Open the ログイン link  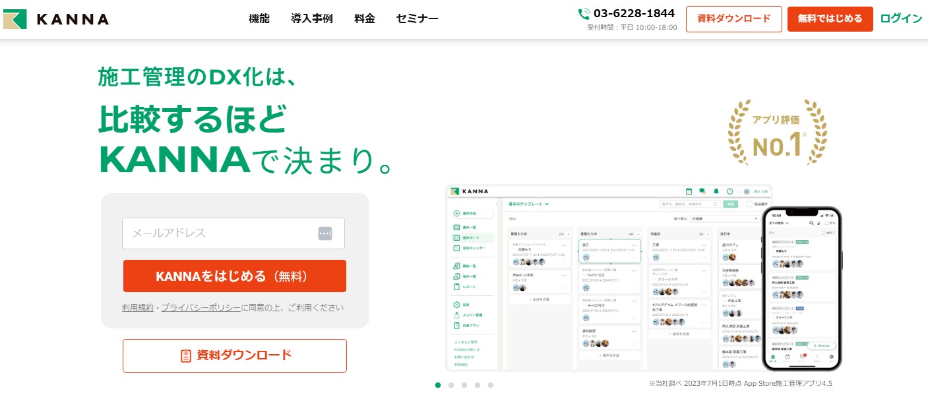901,18
